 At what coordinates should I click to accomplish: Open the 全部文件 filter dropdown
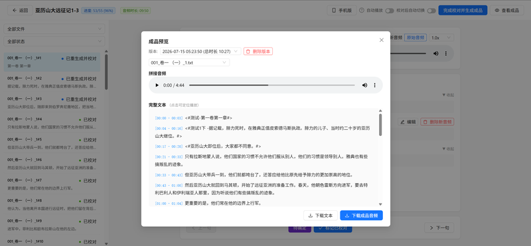click(54, 29)
